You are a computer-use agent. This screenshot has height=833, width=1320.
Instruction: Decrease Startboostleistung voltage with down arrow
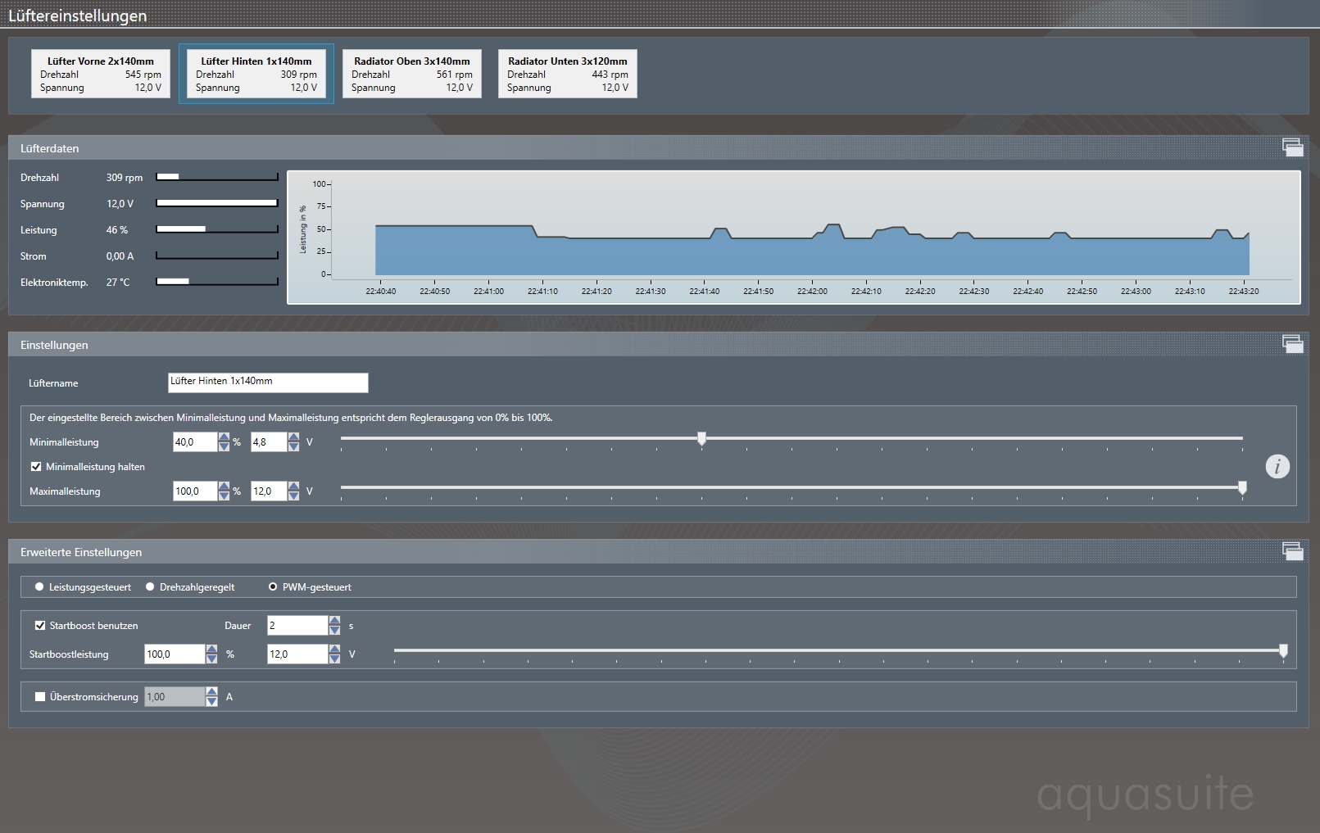(334, 659)
